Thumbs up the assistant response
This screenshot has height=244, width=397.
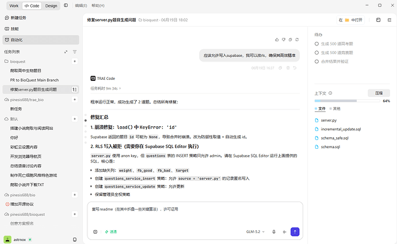(x=277, y=40)
